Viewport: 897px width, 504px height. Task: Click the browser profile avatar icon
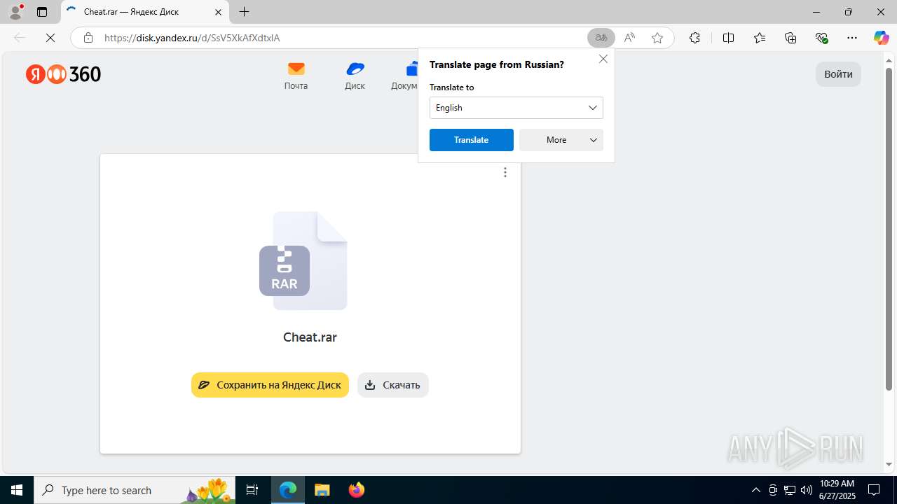click(15, 12)
